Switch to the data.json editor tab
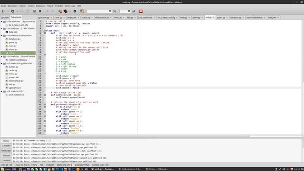The image size is (304, 171). (x=272, y=18)
